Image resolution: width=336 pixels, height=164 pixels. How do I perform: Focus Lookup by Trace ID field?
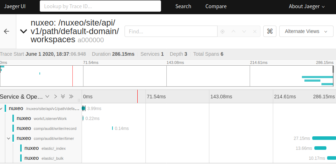100,6
